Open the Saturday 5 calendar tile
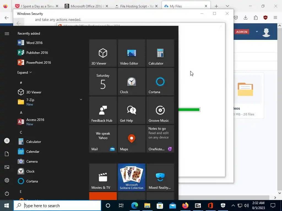This screenshot has width=282, height=211. click(103, 82)
